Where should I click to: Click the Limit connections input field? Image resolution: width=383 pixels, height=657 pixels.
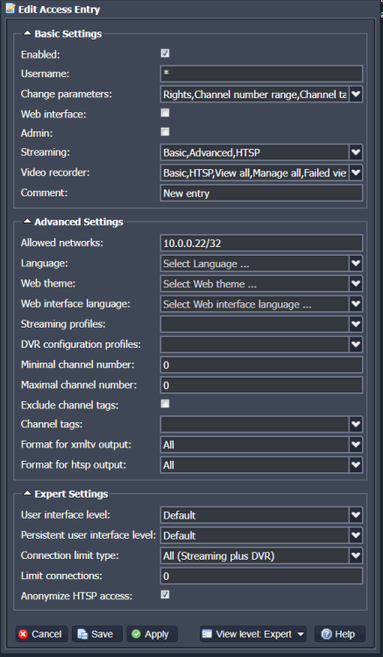click(x=261, y=576)
